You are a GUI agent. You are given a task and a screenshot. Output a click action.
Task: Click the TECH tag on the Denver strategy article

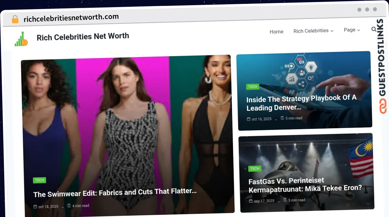click(253, 86)
